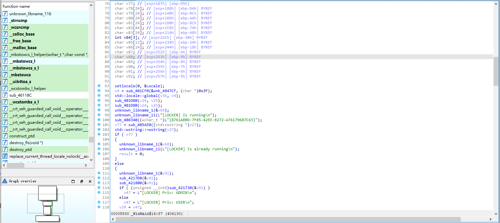This screenshot has height=223, width=500.
Task: Click the function icon beside __malloc_base
Action: (x=5, y=48)
